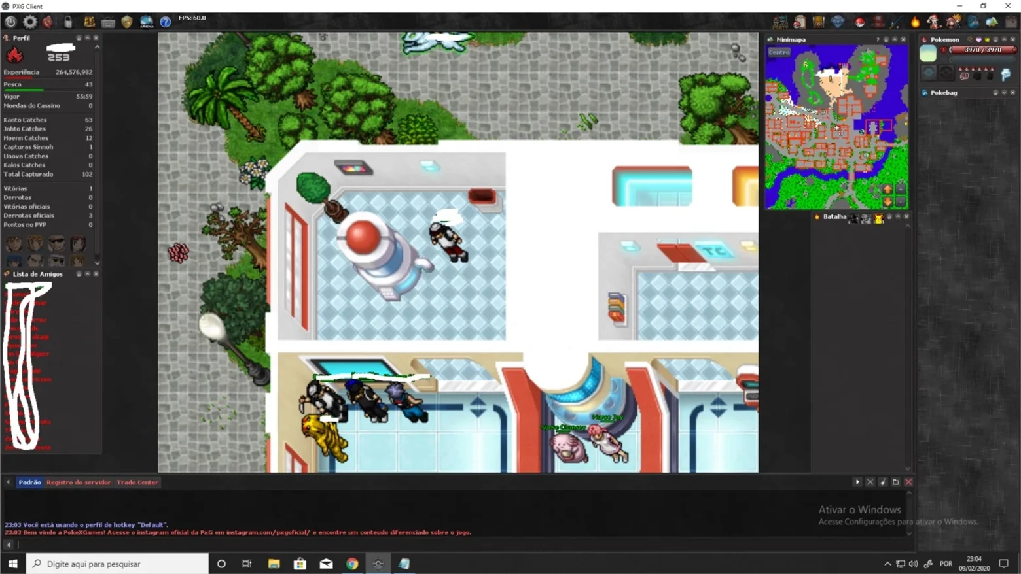Toggle the second grey filter icon in Batalha

pyautogui.click(x=866, y=218)
